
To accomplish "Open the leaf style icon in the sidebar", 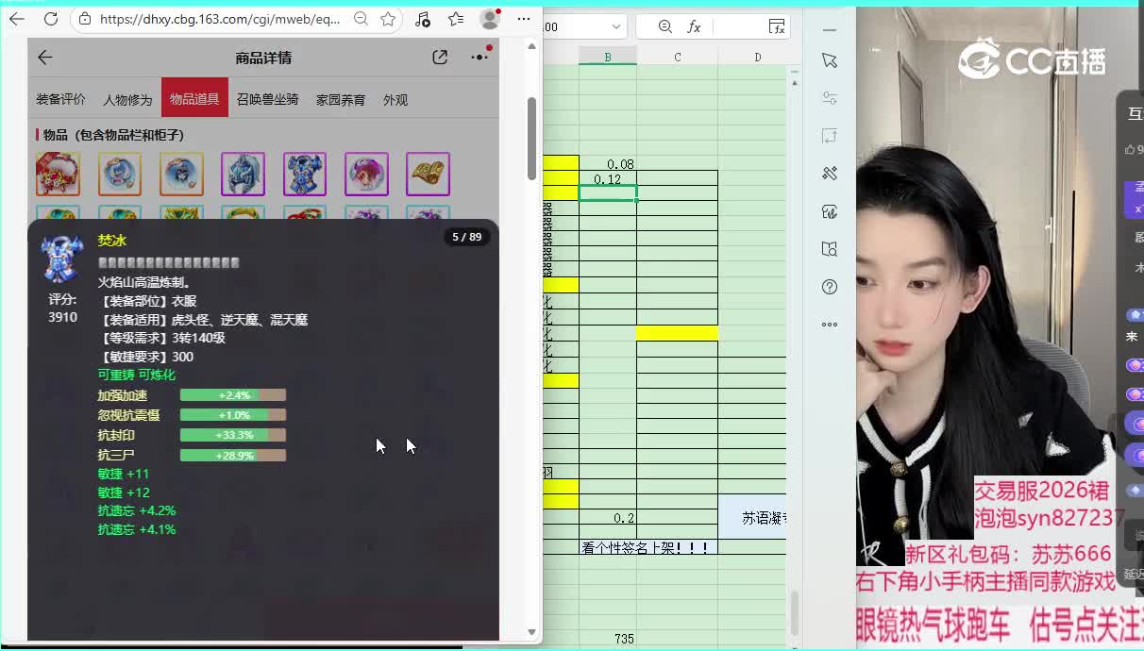I will coord(830,211).
